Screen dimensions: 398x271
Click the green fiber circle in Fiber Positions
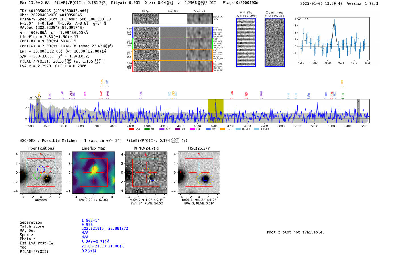pos(37,175)
